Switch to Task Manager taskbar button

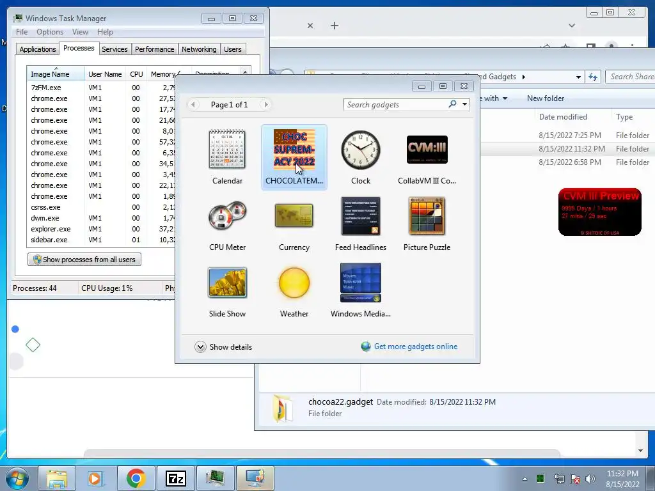215,478
